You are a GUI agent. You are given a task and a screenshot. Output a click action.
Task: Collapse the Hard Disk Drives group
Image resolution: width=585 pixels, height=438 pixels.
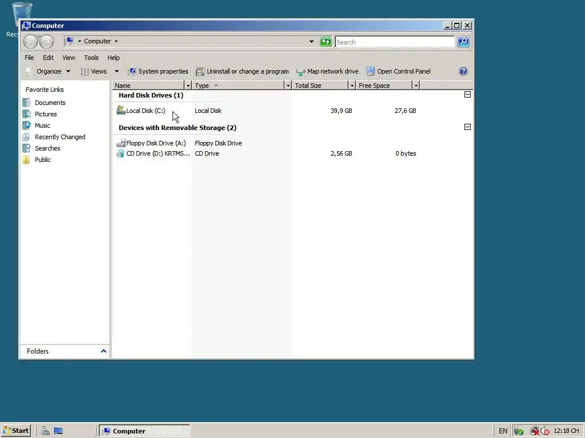coord(467,95)
